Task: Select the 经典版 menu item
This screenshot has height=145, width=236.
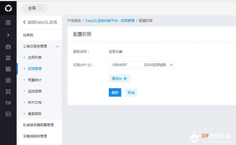Action: coord(28,35)
